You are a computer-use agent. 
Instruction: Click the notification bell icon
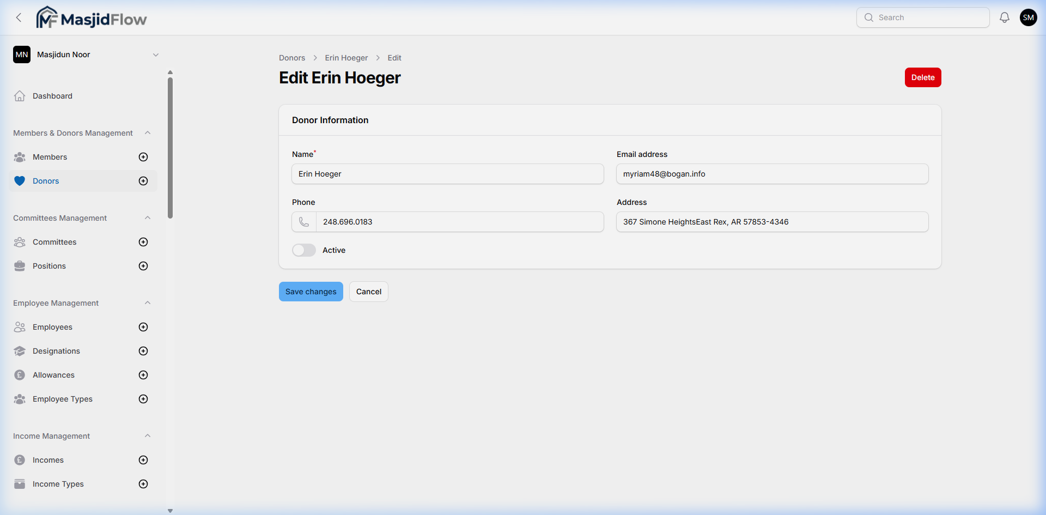click(x=1004, y=17)
